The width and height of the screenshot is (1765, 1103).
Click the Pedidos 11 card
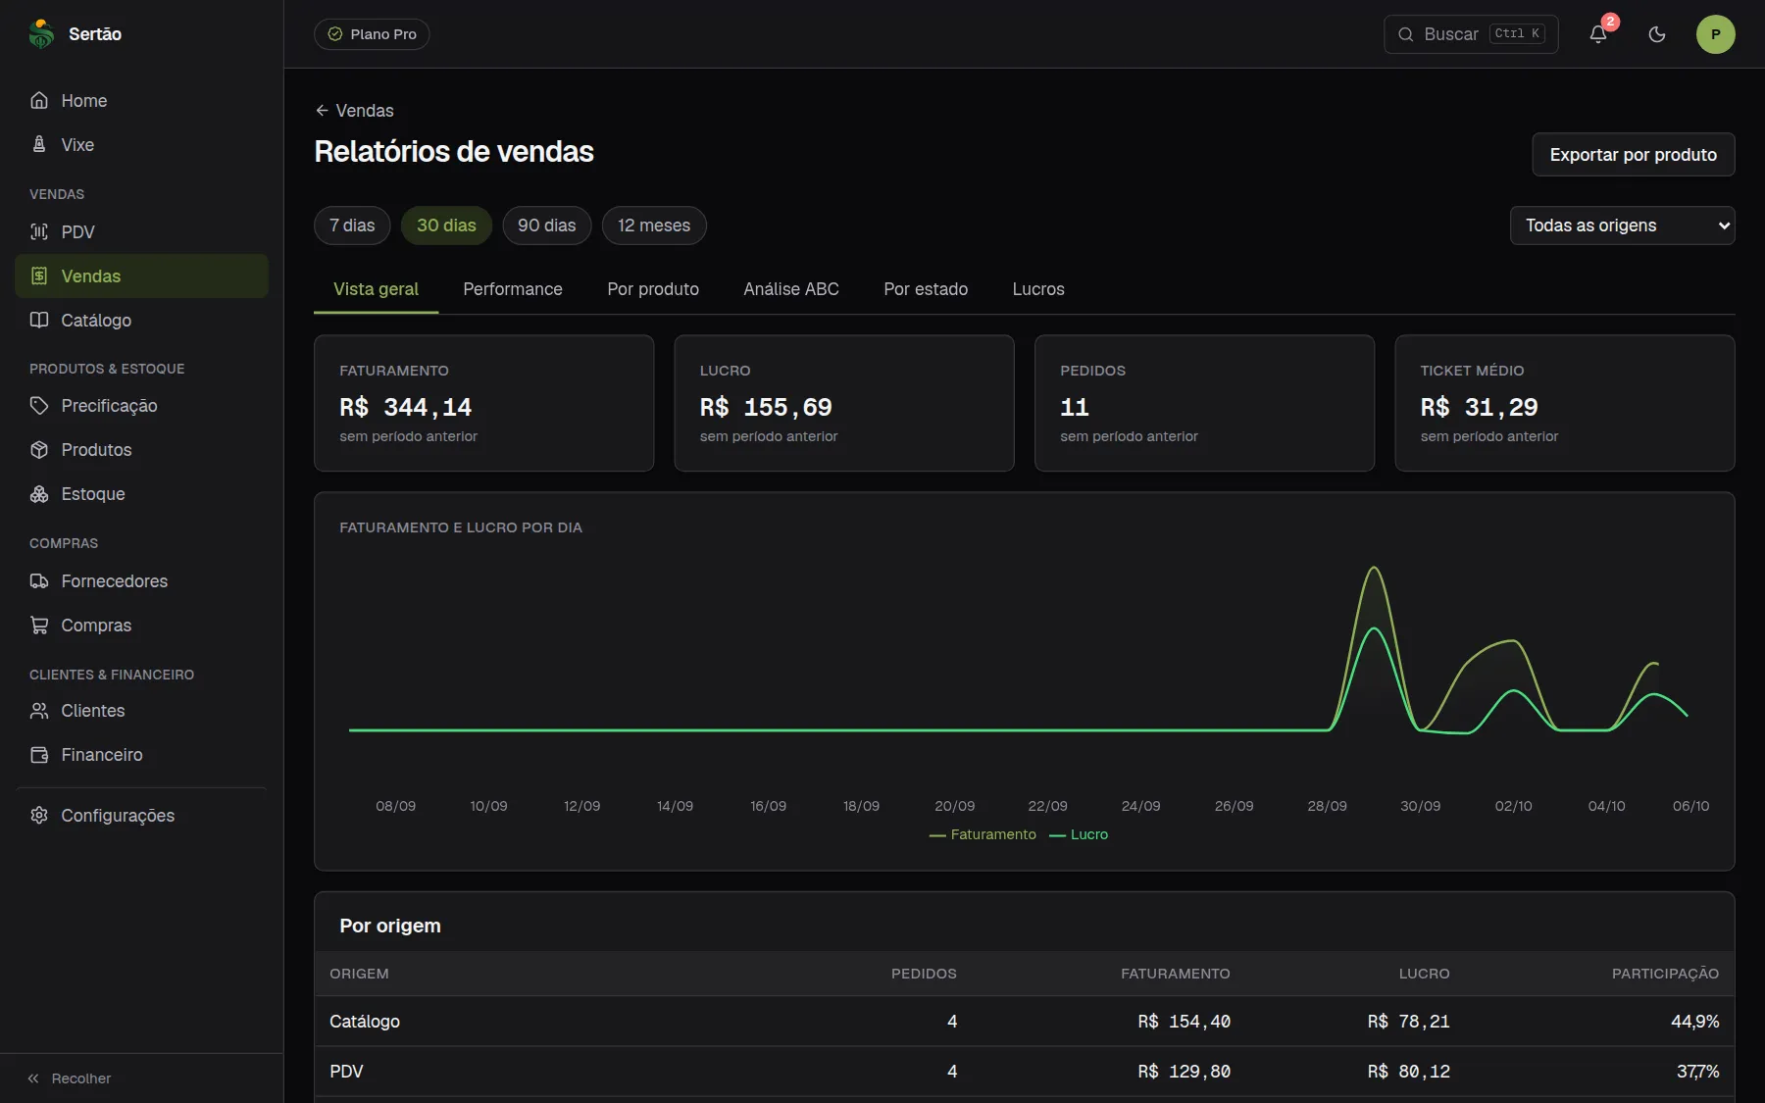[x=1204, y=403]
